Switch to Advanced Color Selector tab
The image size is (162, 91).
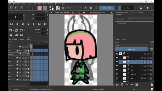point(122,12)
